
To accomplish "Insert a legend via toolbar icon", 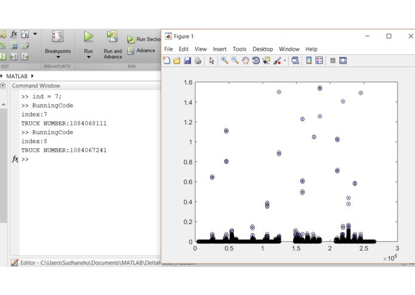I will coord(319,60).
